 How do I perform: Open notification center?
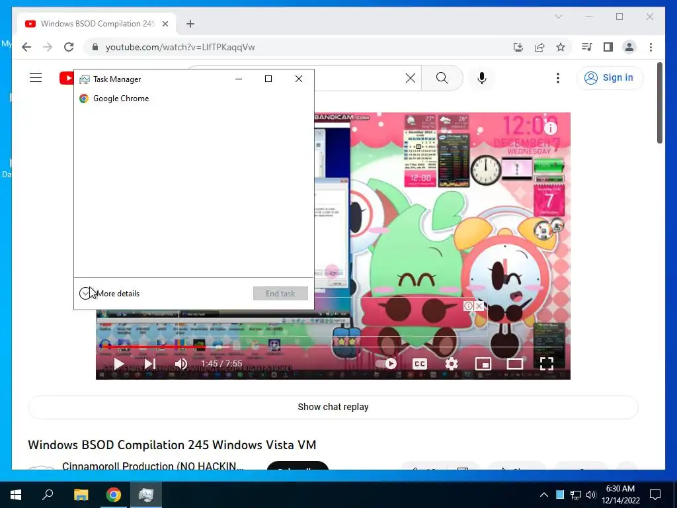655,495
